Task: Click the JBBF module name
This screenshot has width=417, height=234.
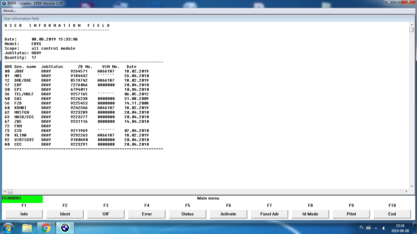Action: [x=19, y=71]
